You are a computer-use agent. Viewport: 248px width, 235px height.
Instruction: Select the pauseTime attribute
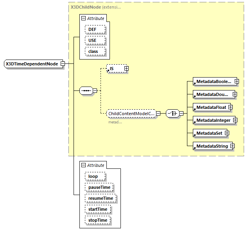(x=99, y=188)
